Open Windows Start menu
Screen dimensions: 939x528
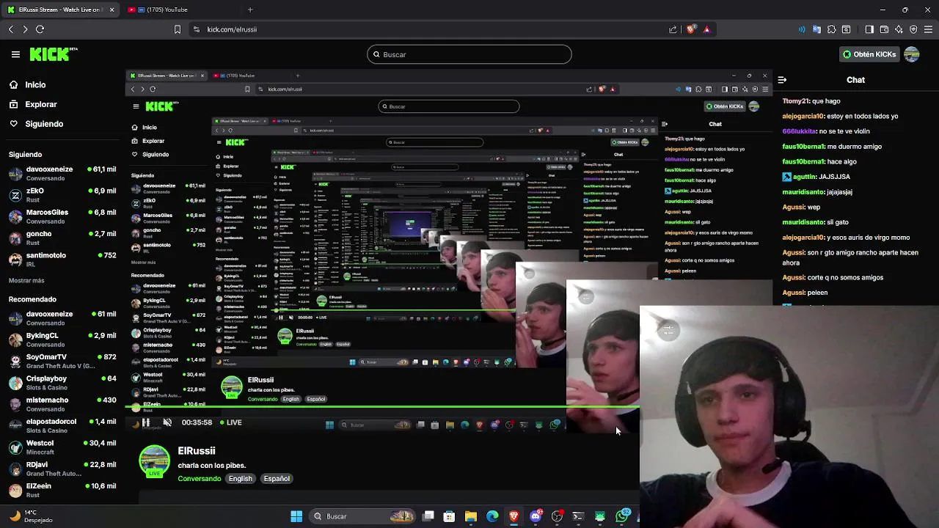point(296,516)
